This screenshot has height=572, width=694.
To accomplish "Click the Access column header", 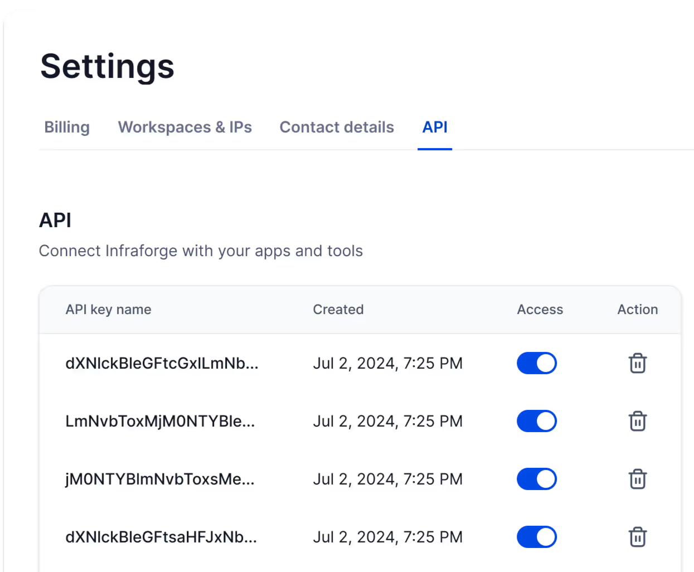I will click(540, 310).
